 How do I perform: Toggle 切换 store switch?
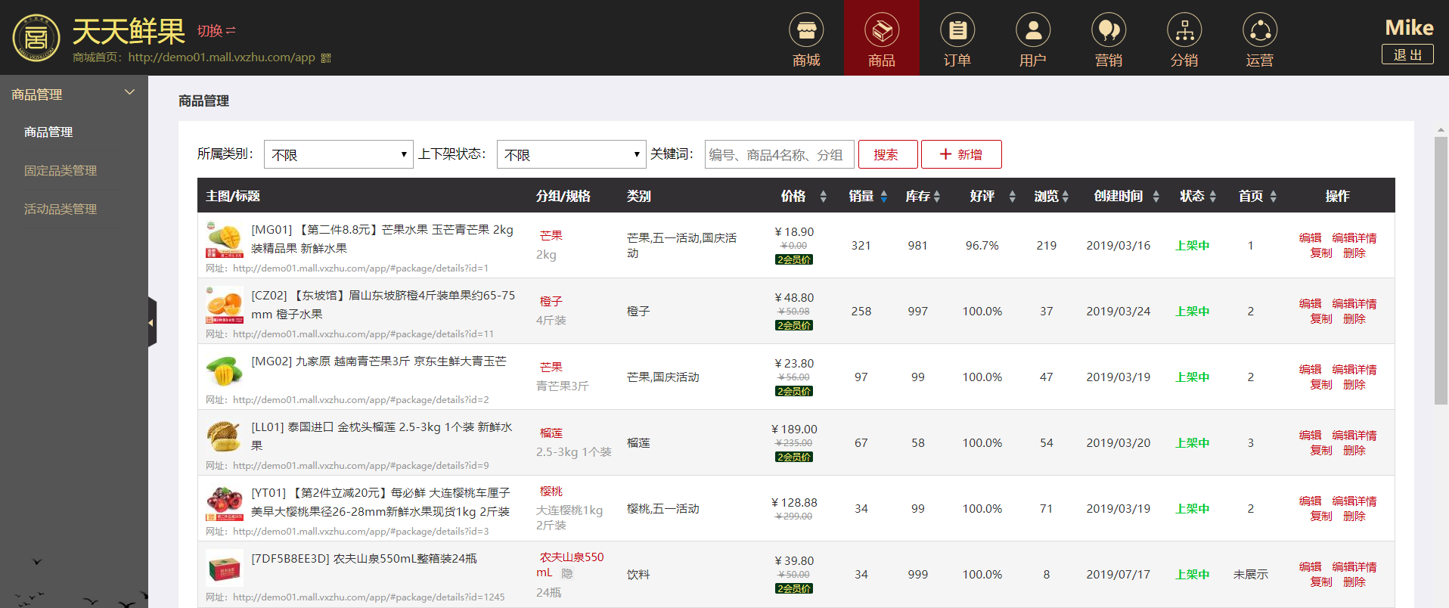216,31
